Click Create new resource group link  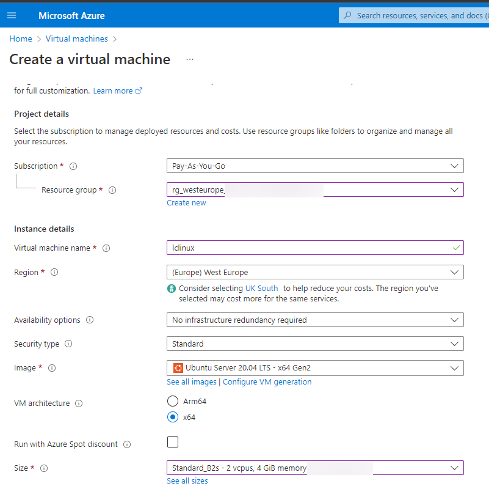186,203
